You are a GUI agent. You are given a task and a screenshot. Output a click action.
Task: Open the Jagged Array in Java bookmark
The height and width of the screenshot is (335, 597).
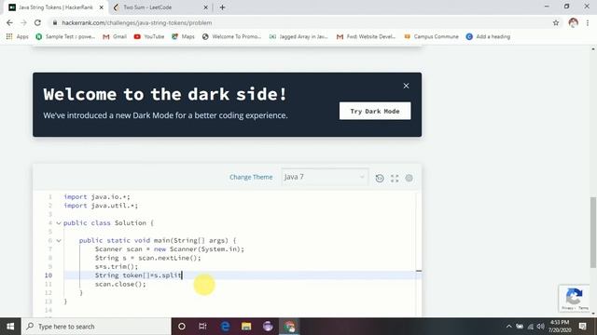pos(298,36)
